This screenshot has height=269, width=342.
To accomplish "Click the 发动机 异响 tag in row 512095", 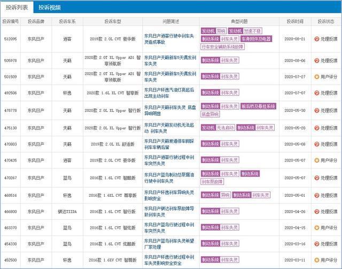I will (214, 31).
